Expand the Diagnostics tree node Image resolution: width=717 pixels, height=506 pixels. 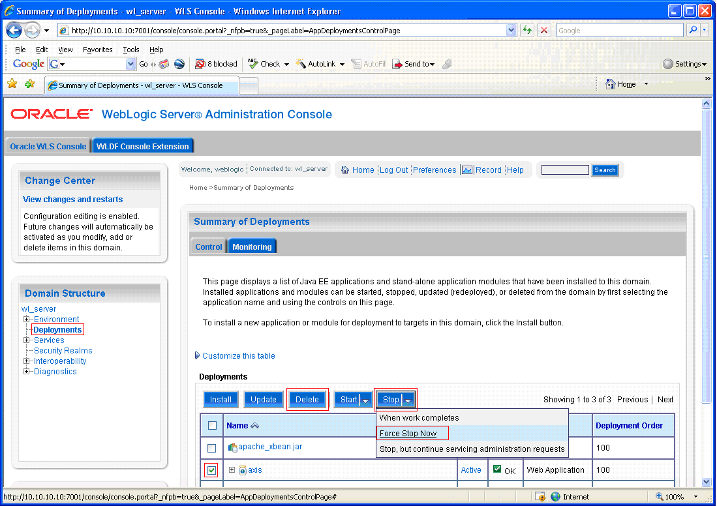click(27, 371)
